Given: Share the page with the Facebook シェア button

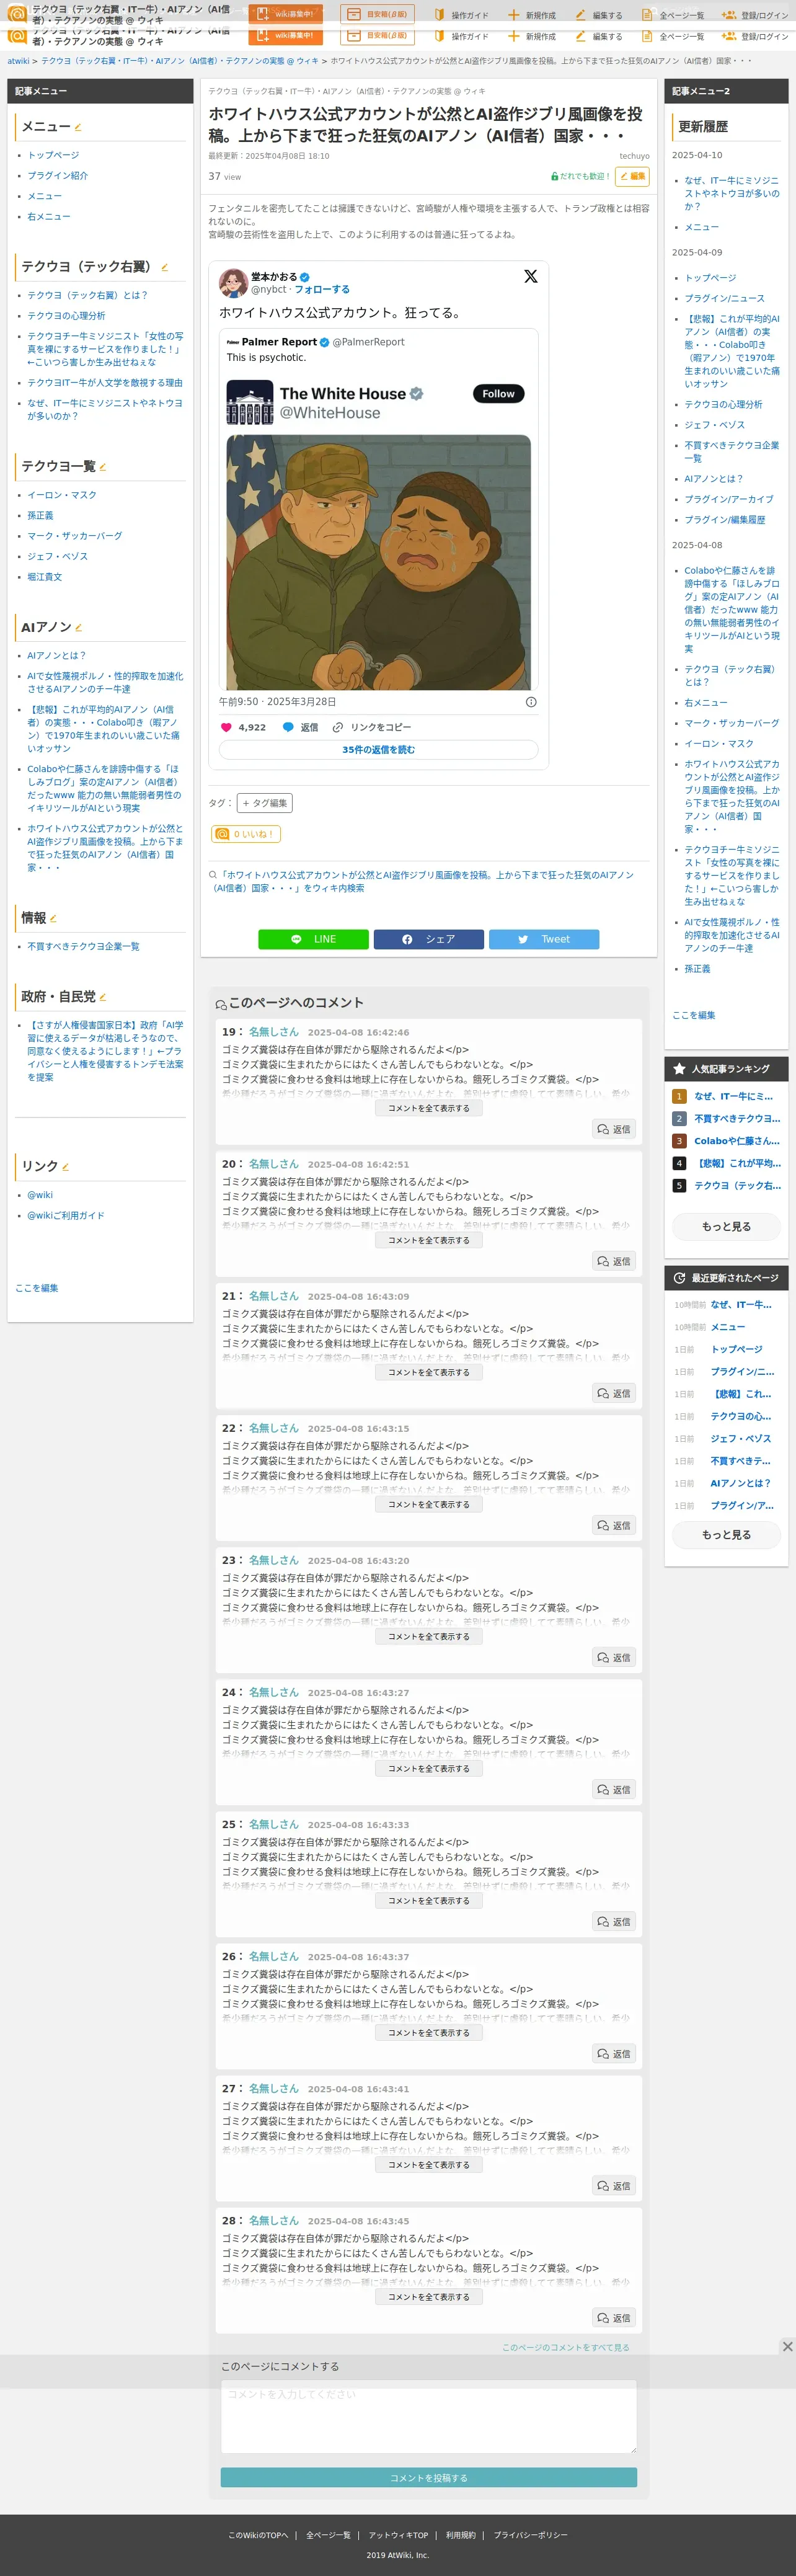Looking at the screenshot, I should (x=429, y=939).
